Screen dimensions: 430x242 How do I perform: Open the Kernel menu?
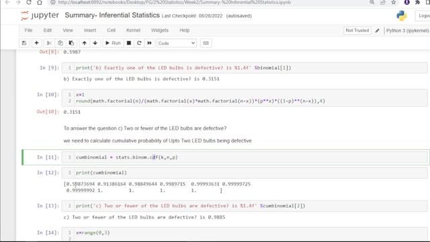133,30
